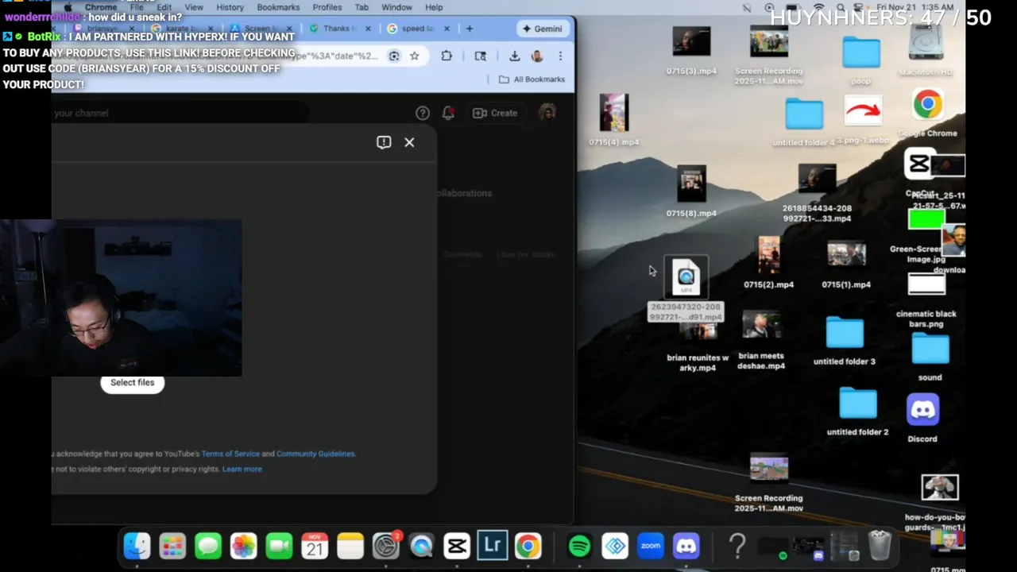Image resolution: width=1017 pixels, height=572 pixels.
Task: Open Terms of Service link
Action: [230, 454]
